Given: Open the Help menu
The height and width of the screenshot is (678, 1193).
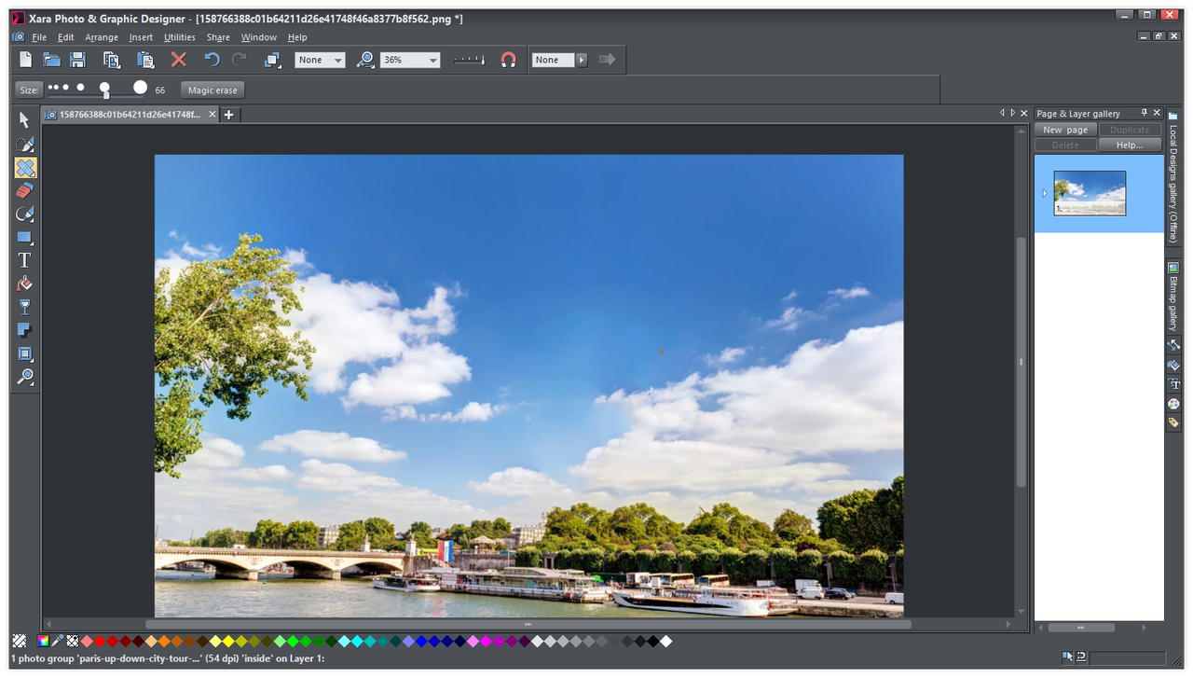Looking at the screenshot, I should coord(297,37).
